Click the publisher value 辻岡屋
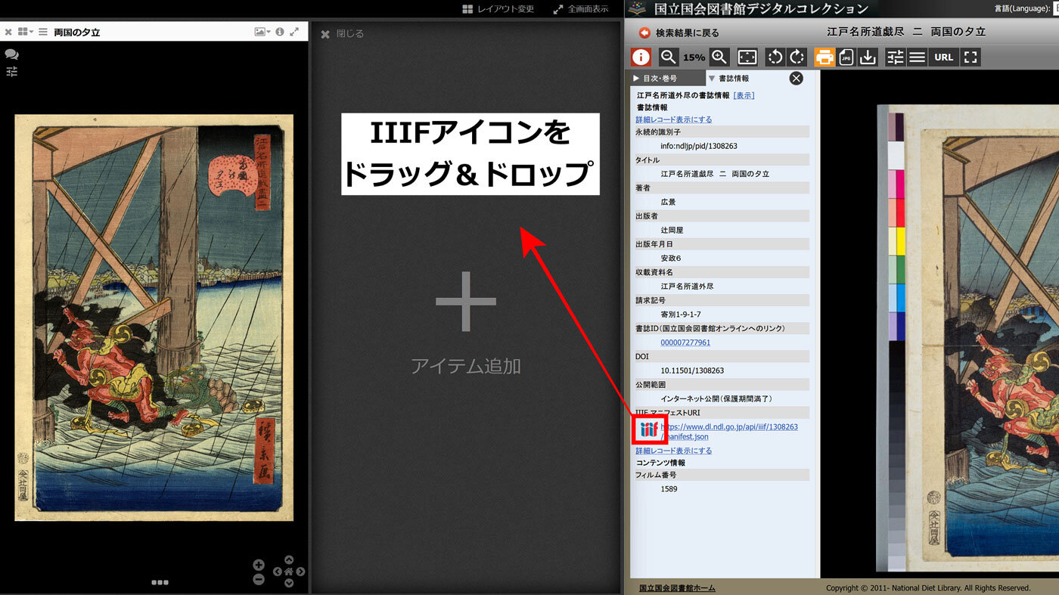This screenshot has width=1059, height=595. (672, 230)
